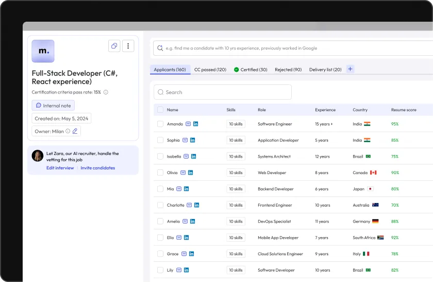
Task: Click the Edit interview link
Action: (x=60, y=168)
